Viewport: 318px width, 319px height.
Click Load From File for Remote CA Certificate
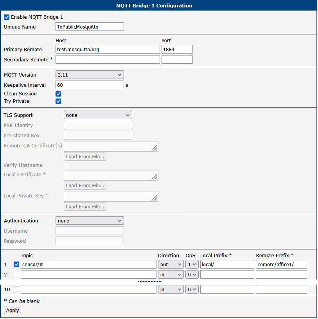85,157
